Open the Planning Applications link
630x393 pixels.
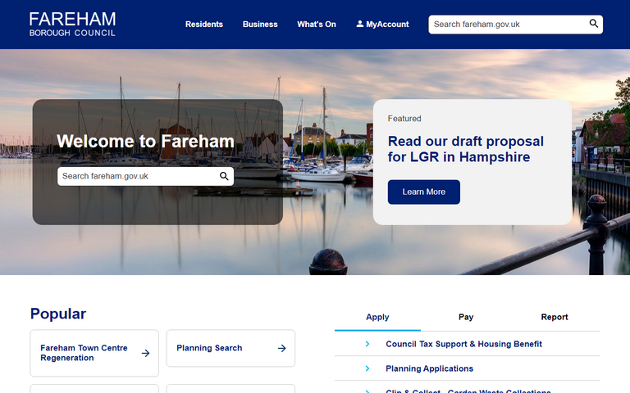tap(429, 368)
